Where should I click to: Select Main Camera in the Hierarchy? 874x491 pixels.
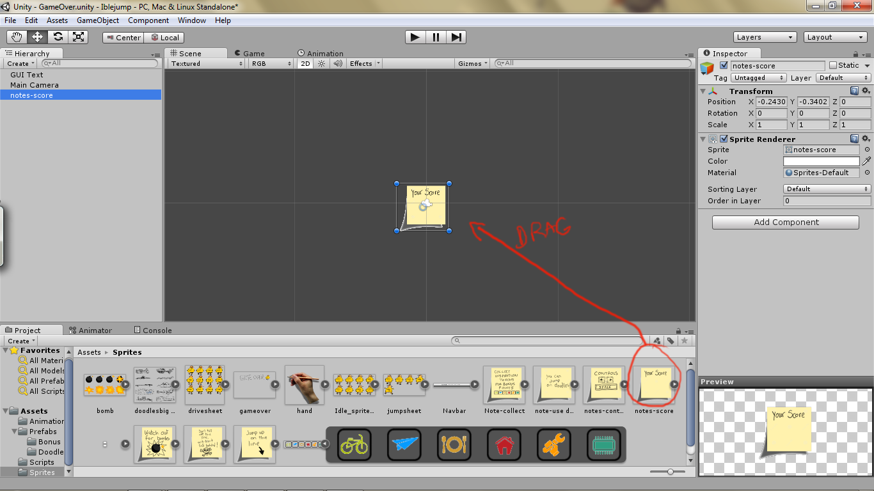pos(35,85)
